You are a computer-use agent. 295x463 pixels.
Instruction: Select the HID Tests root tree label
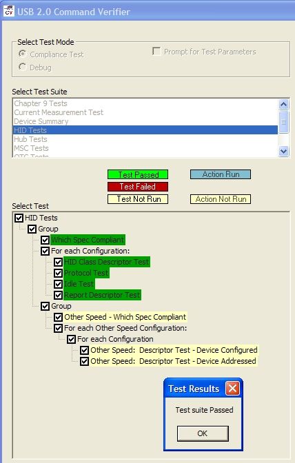point(41,218)
